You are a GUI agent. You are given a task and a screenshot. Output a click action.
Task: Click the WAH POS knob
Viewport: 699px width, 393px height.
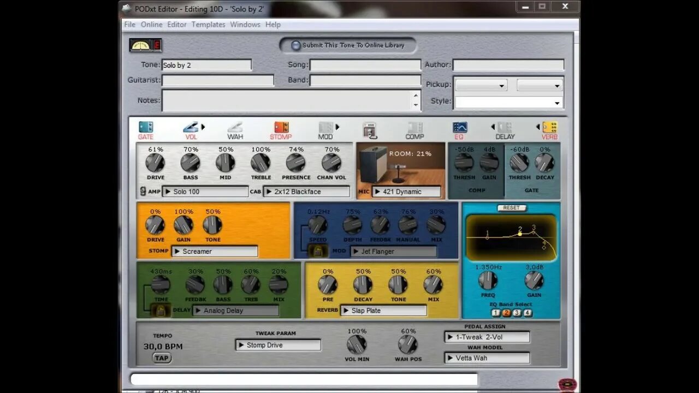pos(407,344)
